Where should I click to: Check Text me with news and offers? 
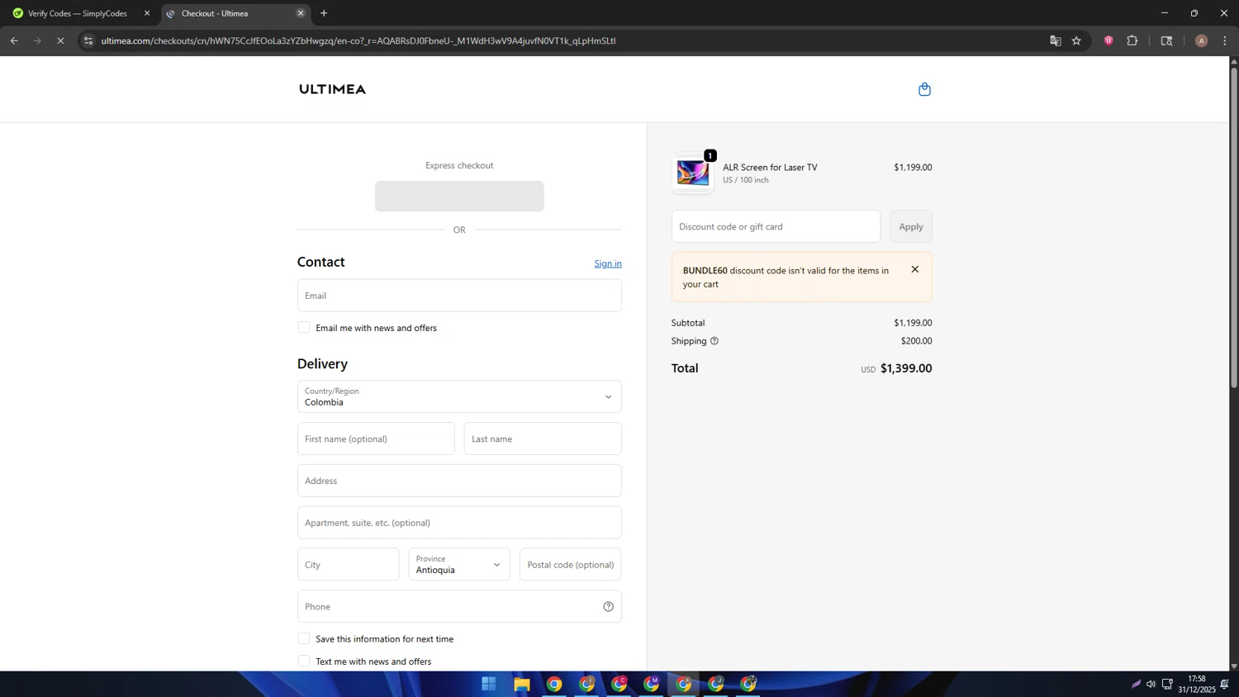pos(304,661)
